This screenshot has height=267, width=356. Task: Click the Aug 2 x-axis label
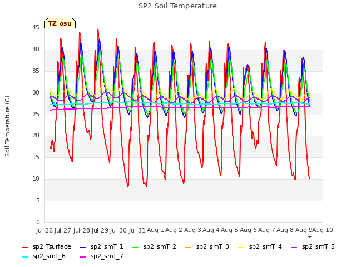point(174,230)
